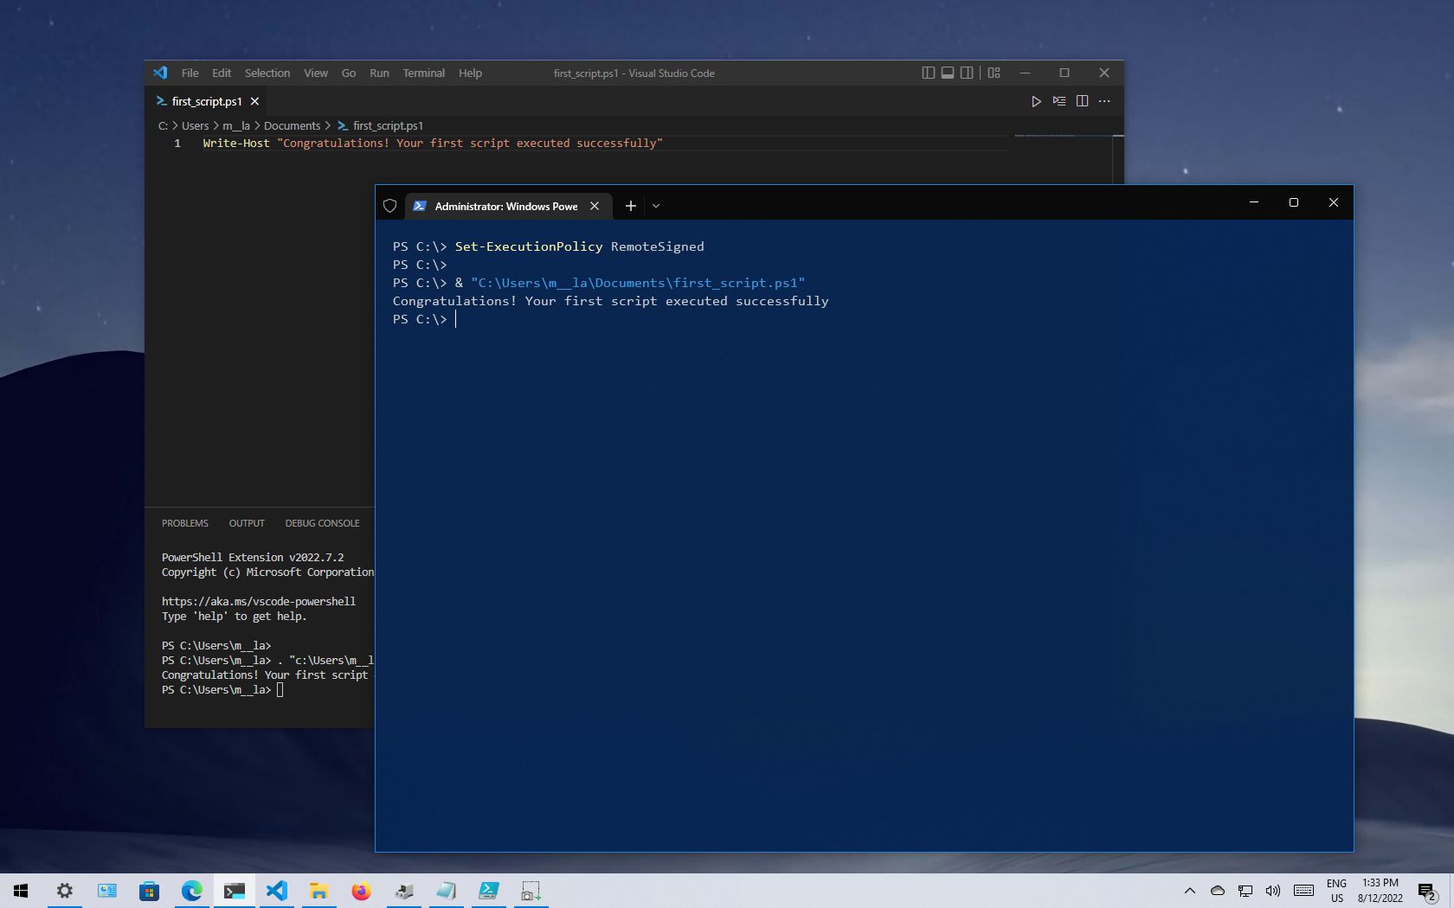Click the Customize Layout icon in title bar
This screenshot has width=1454, height=908.
[993, 73]
